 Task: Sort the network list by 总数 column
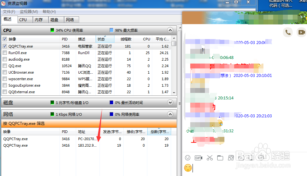click(159, 132)
